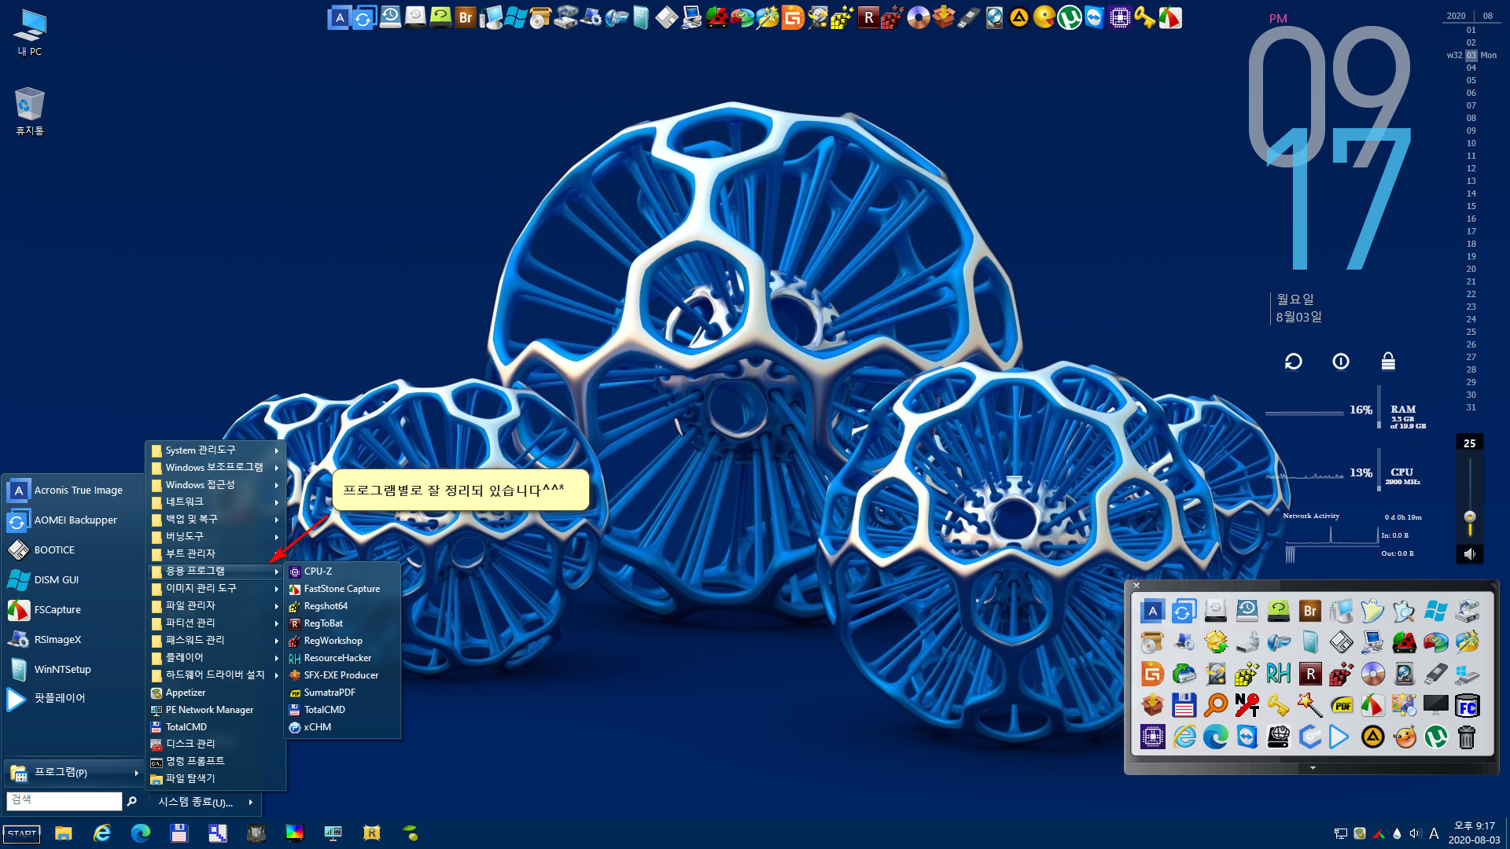The image size is (1510, 849).
Task: Open ResourceHacker menu entry
Action: point(342,658)
